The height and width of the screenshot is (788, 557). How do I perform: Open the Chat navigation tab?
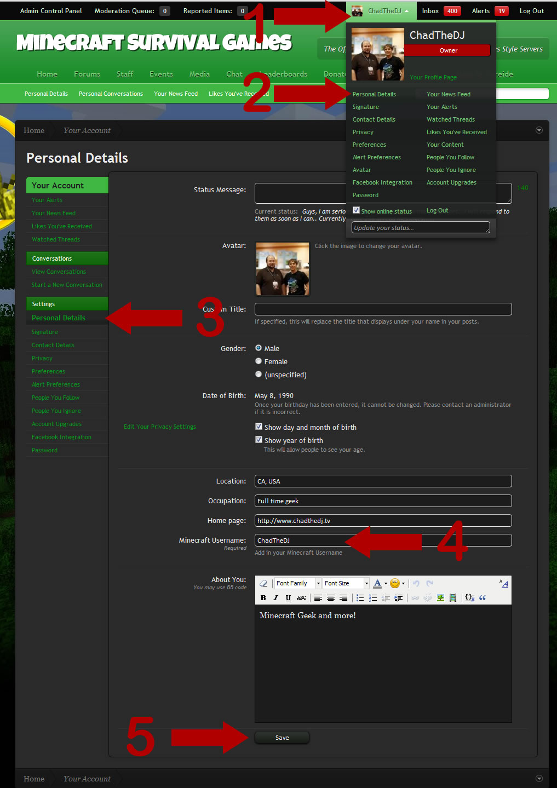[x=234, y=74]
